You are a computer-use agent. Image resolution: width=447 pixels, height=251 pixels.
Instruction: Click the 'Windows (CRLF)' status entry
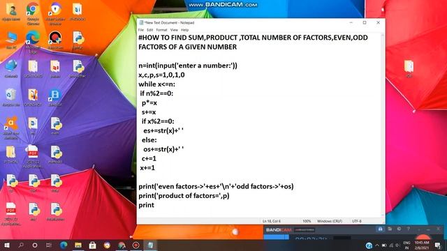330,221
